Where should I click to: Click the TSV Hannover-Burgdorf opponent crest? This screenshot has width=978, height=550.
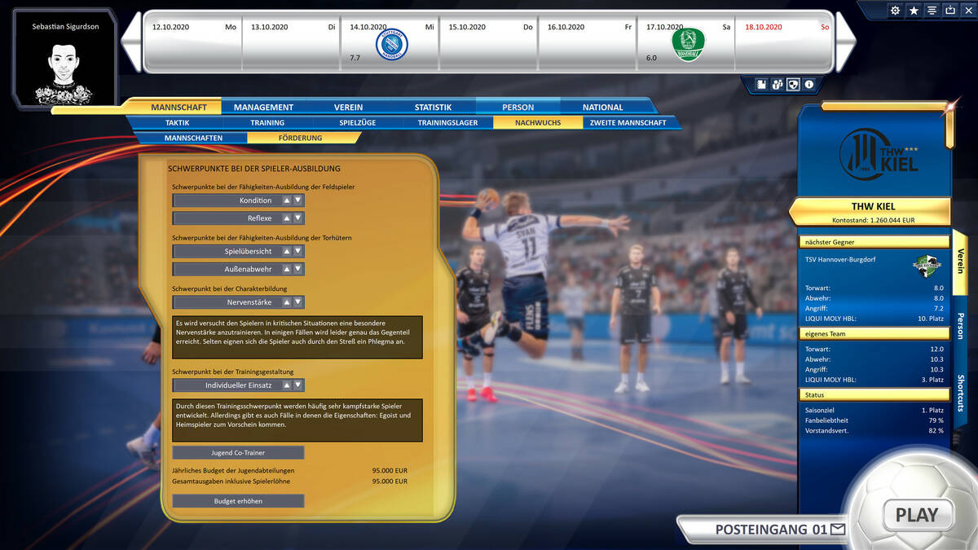[x=927, y=267]
